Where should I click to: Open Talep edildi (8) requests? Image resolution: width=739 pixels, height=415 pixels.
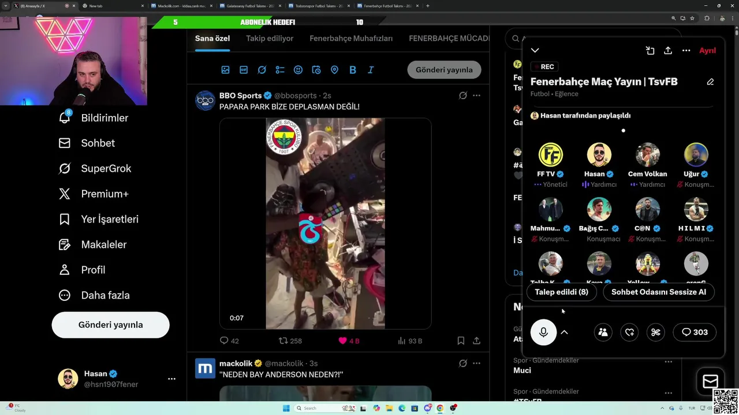coord(561,292)
